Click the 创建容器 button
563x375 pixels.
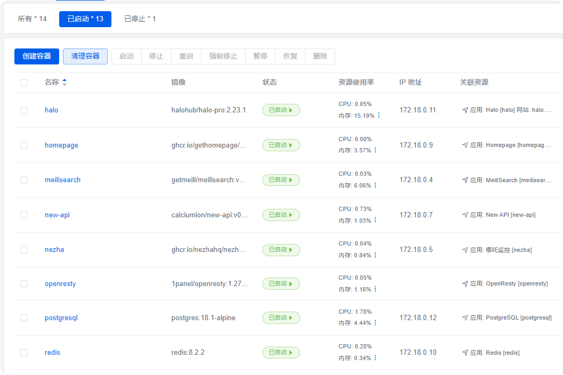[x=37, y=56]
